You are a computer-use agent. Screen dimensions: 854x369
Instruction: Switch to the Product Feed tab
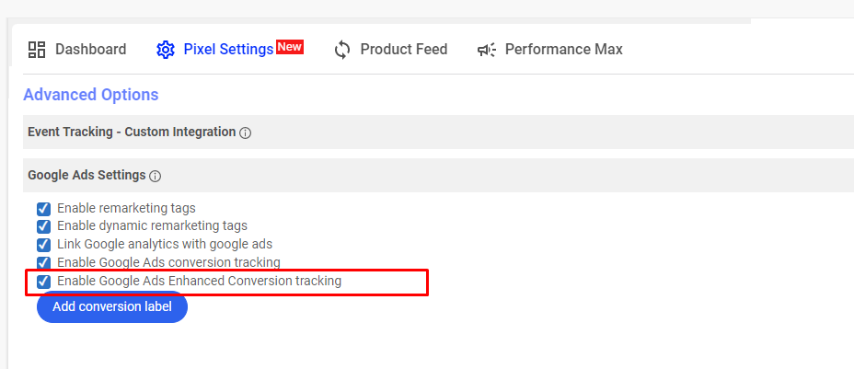pos(404,50)
